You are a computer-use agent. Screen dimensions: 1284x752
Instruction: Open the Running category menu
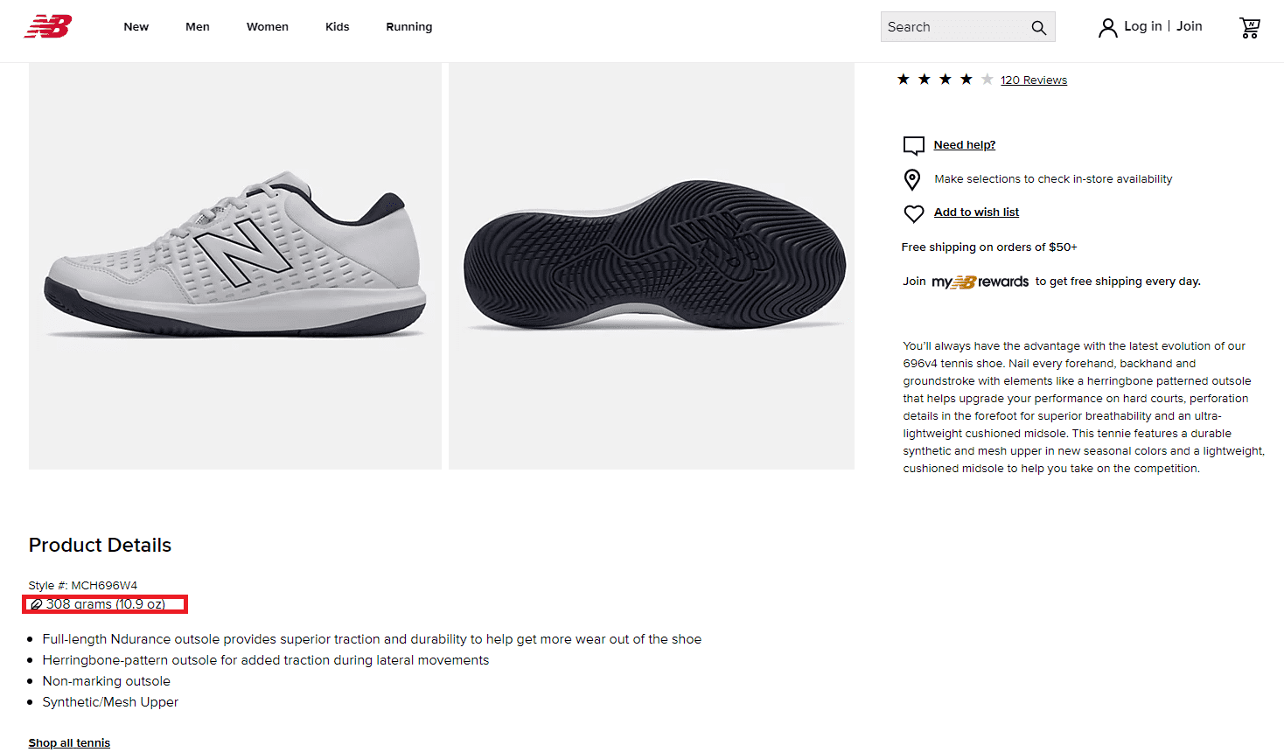pos(408,26)
